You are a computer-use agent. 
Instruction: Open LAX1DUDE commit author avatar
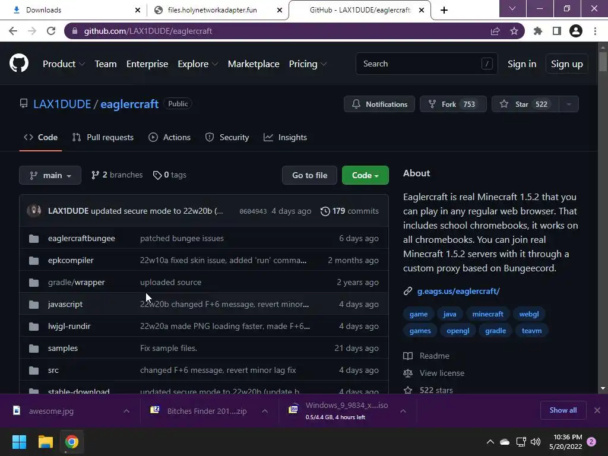pyautogui.click(x=34, y=211)
